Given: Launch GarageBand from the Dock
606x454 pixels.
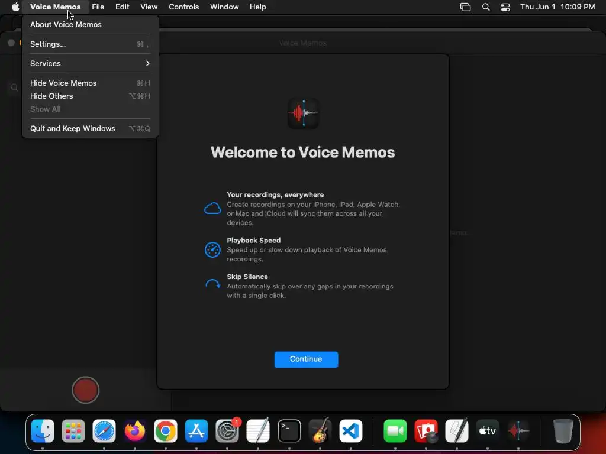Looking at the screenshot, I should tap(320, 430).
